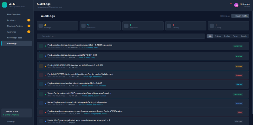This screenshot has height=125, width=253.
Task: Click the Lo-KI logo icon
Action: pyautogui.click(x=4, y=5)
